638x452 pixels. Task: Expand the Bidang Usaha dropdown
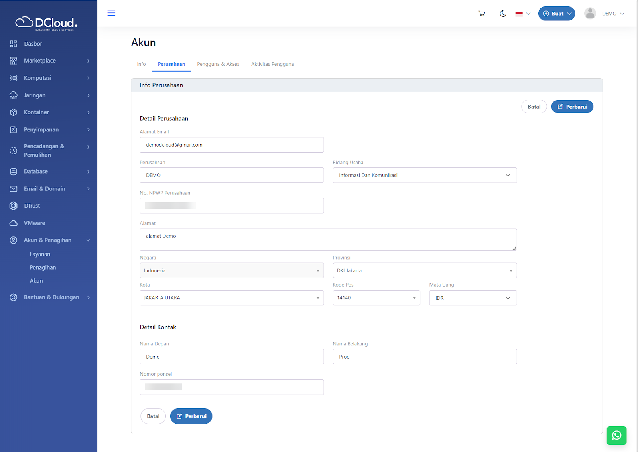tap(425, 175)
